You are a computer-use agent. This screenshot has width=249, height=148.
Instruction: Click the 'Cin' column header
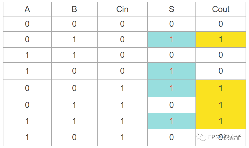(x=122, y=9)
